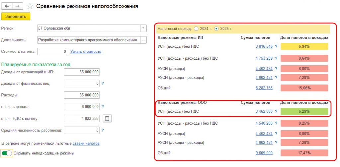Open ООО АУСН (доходы) sum 4 402 434
This screenshot has width=340, height=167.
point(264,134)
